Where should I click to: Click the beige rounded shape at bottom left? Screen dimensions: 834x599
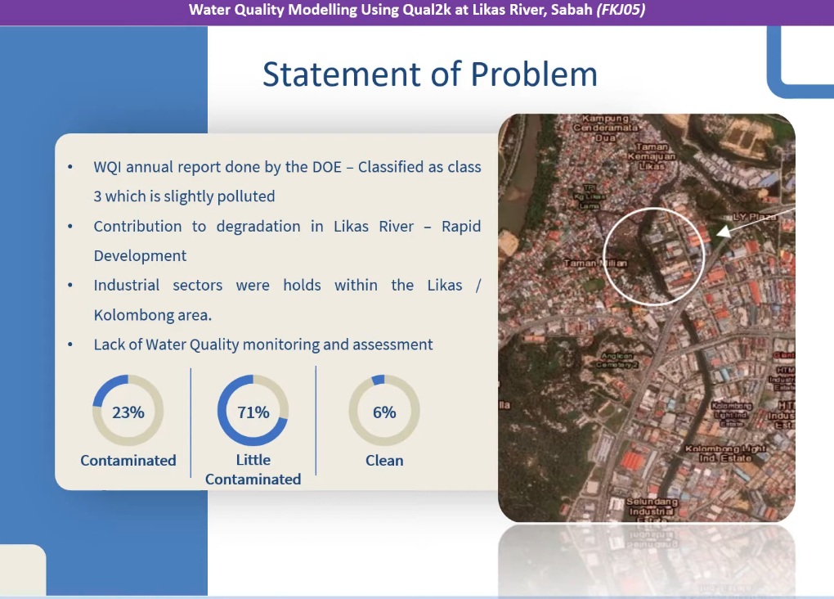pyautogui.click(x=22, y=570)
